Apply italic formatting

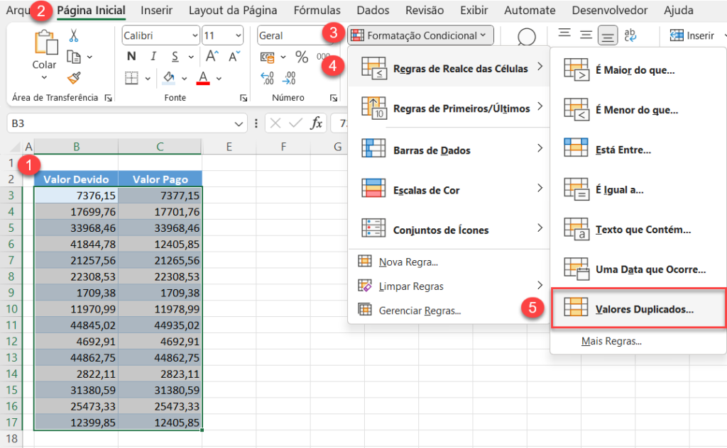(154, 55)
